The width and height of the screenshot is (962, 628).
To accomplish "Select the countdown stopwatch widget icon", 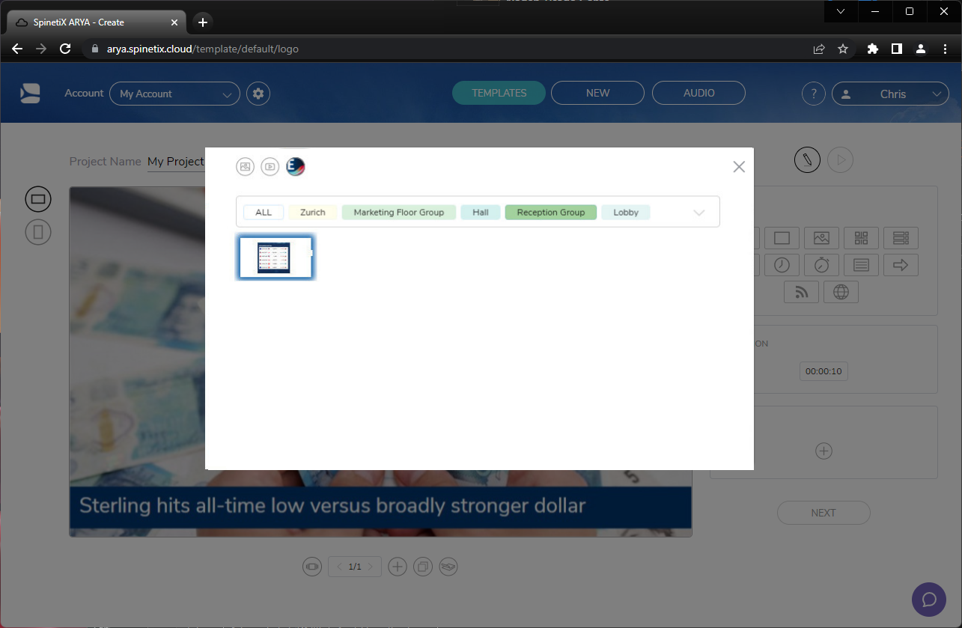I will point(821,264).
